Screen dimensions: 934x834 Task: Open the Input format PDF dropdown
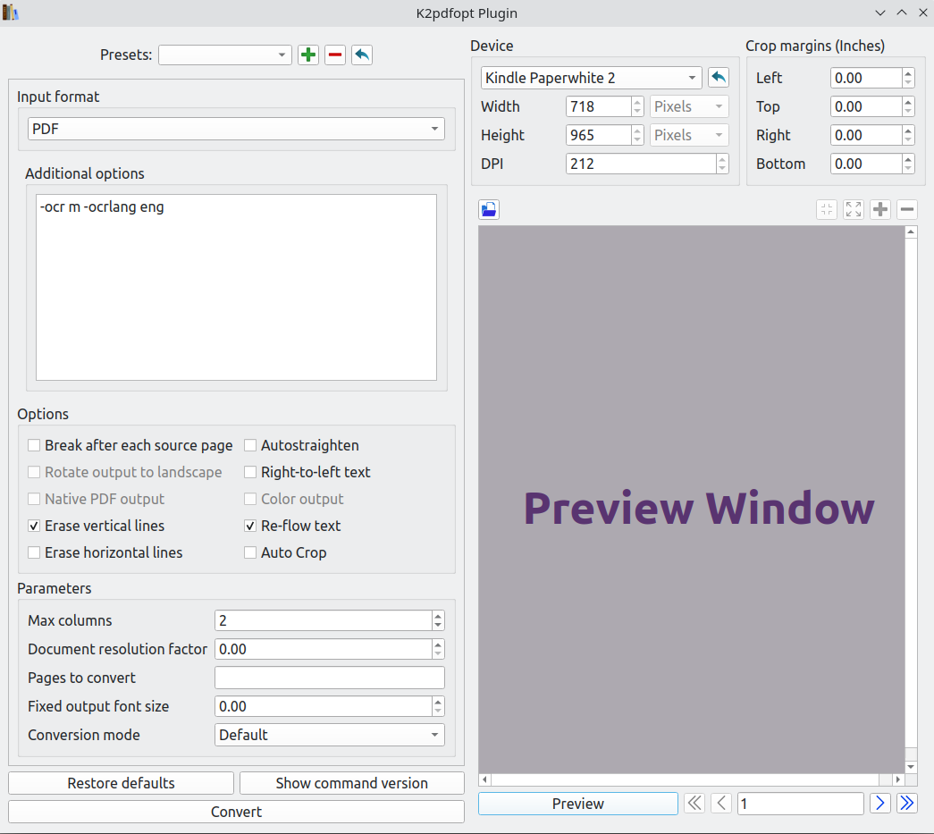click(x=236, y=129)
